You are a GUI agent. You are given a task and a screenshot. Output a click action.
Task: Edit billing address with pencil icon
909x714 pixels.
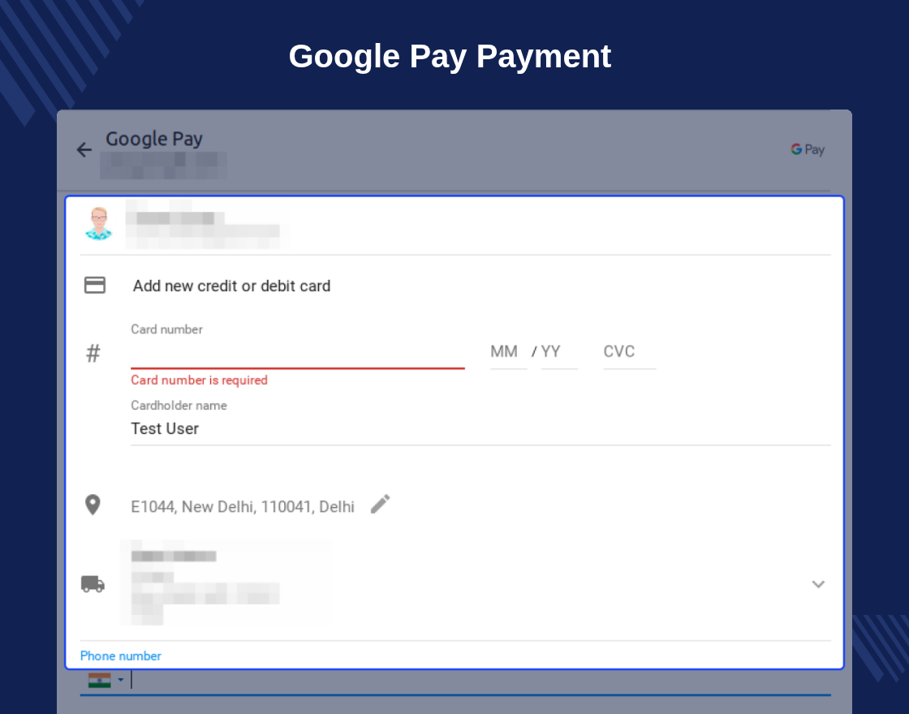click(381, 504)
